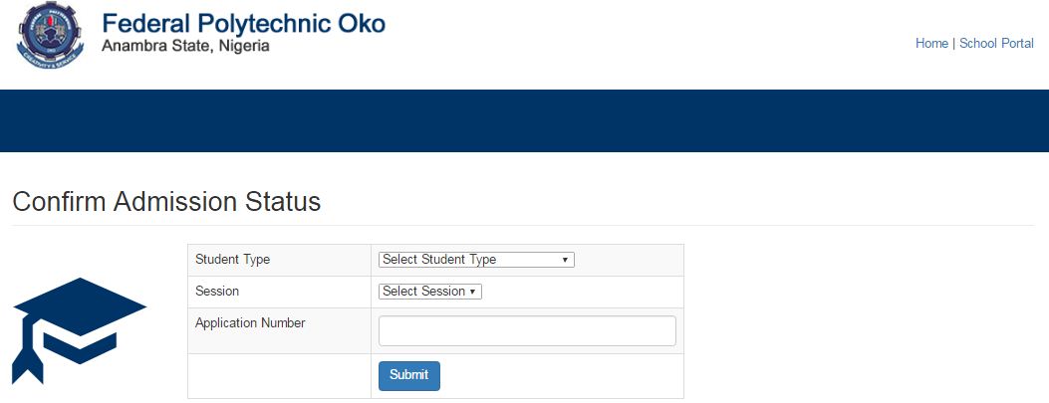Click the Federal Polytechnic Oko title text
Screen dimensions: 1049x403
click(x=243, y=24)
